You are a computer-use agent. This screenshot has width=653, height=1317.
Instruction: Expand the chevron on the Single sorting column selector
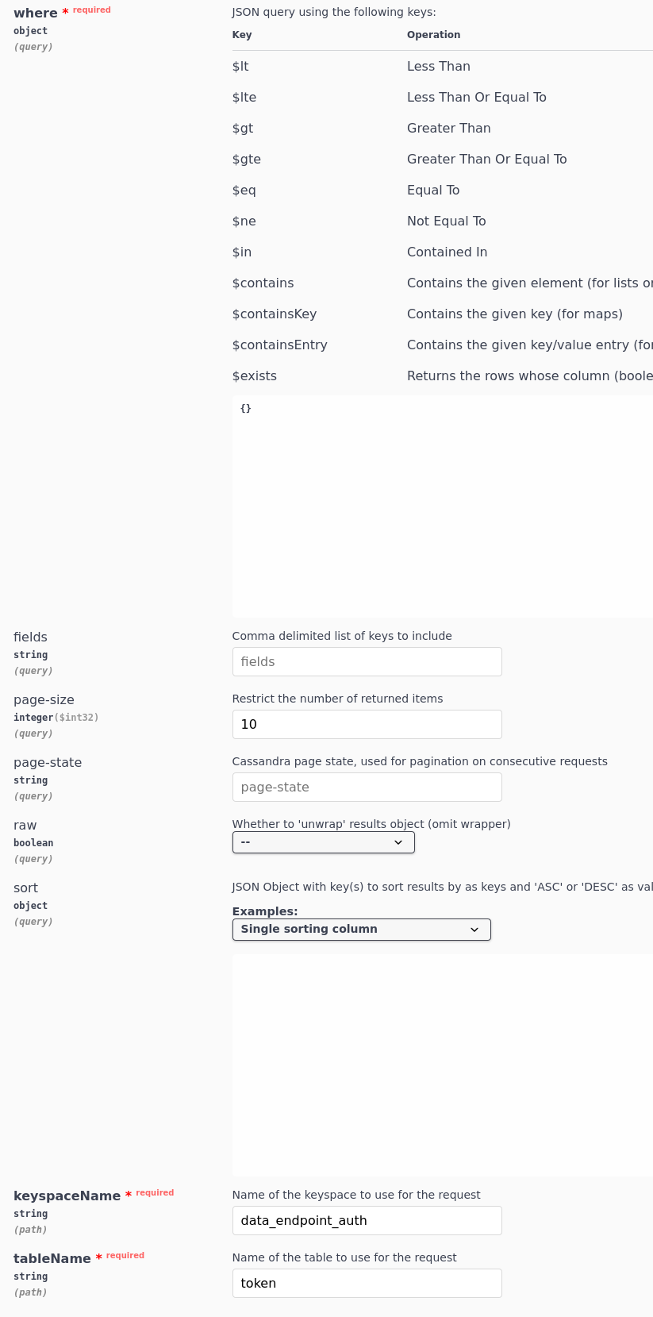click(x=474, y=929)
